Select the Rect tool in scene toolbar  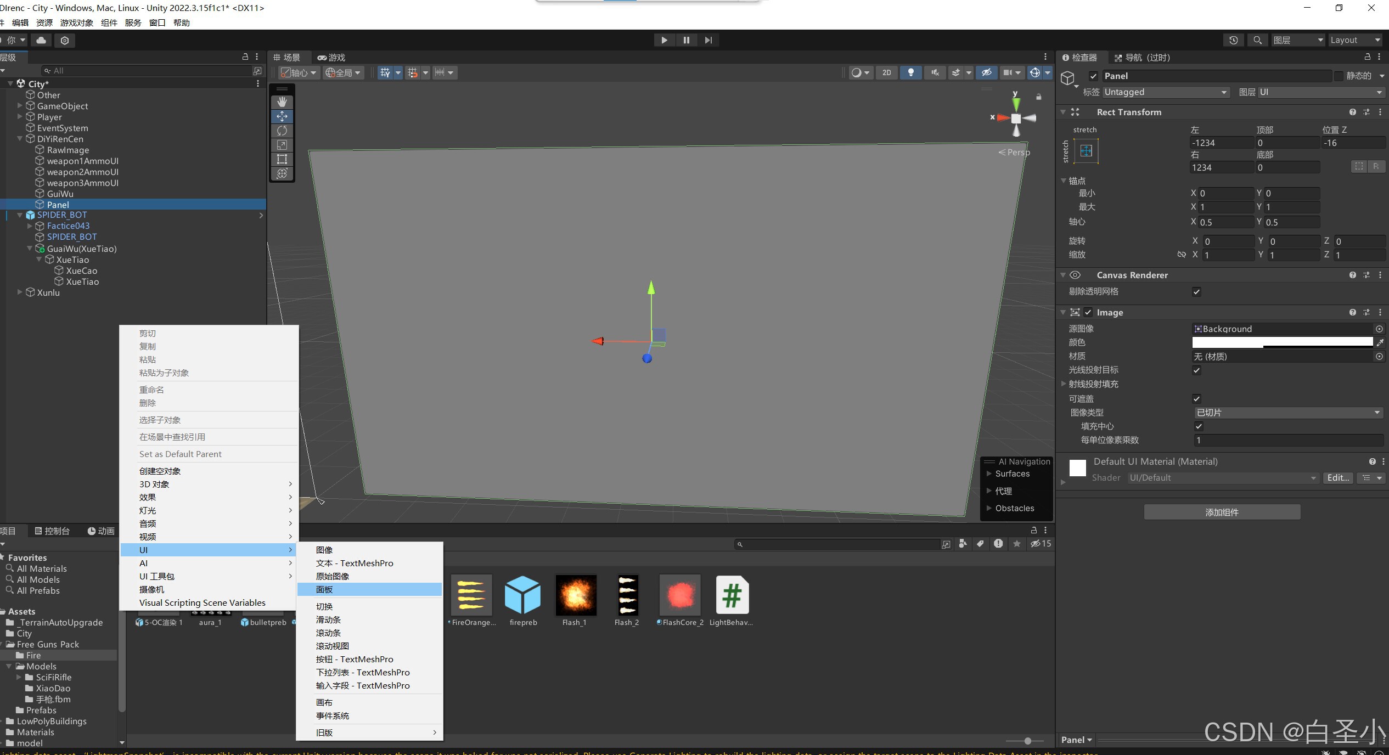click(282, 159)
